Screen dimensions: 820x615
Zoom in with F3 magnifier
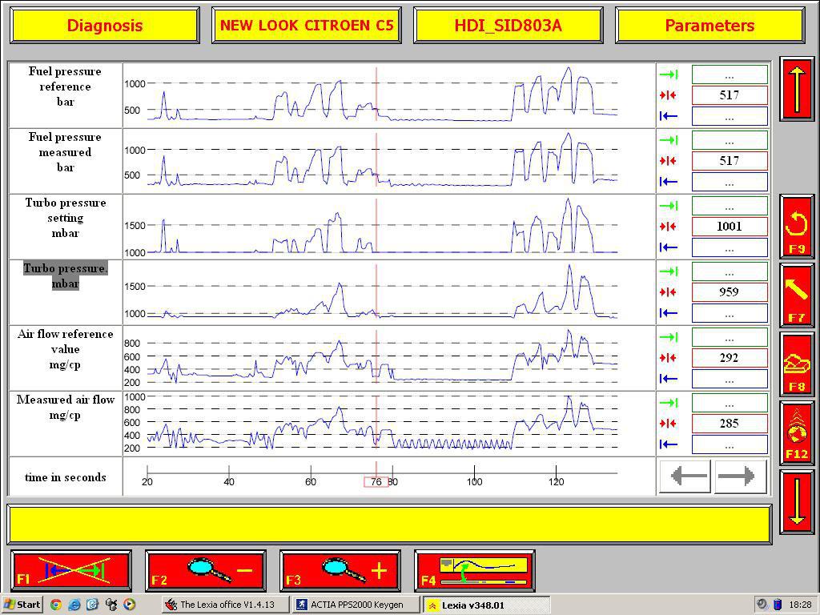point(340,570)
